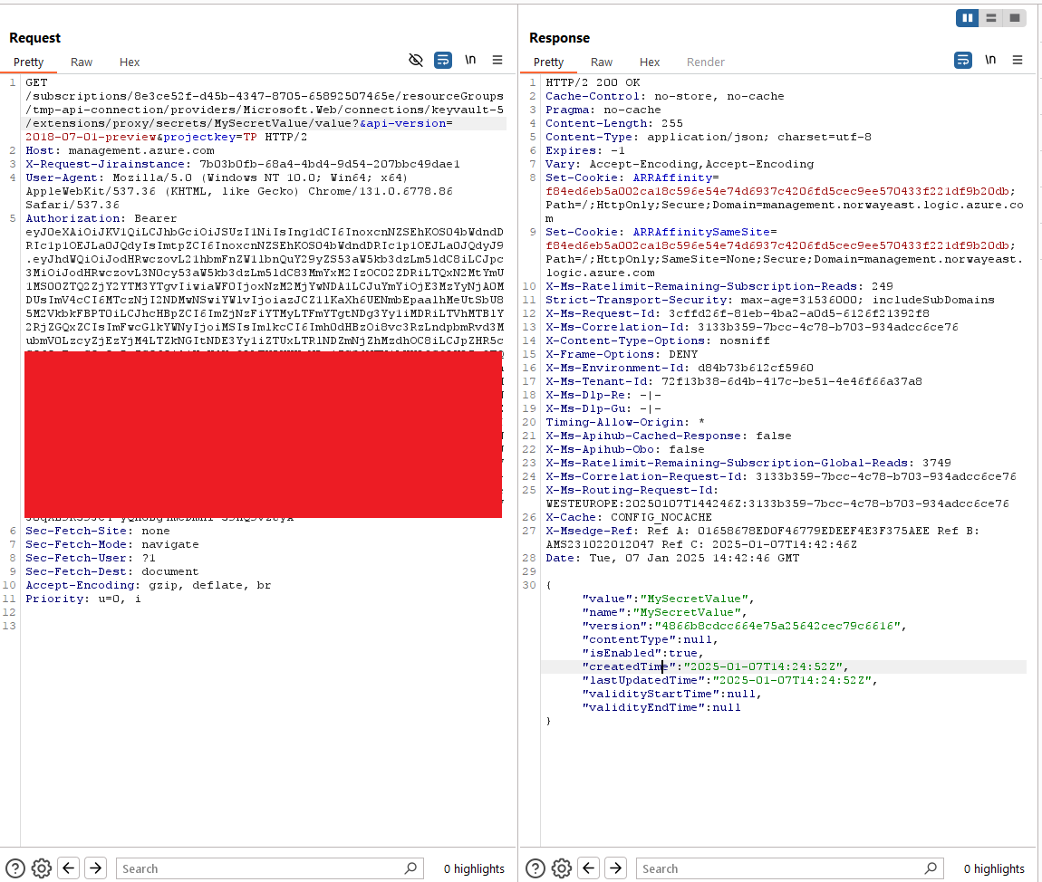The height and width of the screenshot is (882, 1042).
Task: Open Response search settings gear
Action: [562, 868]
